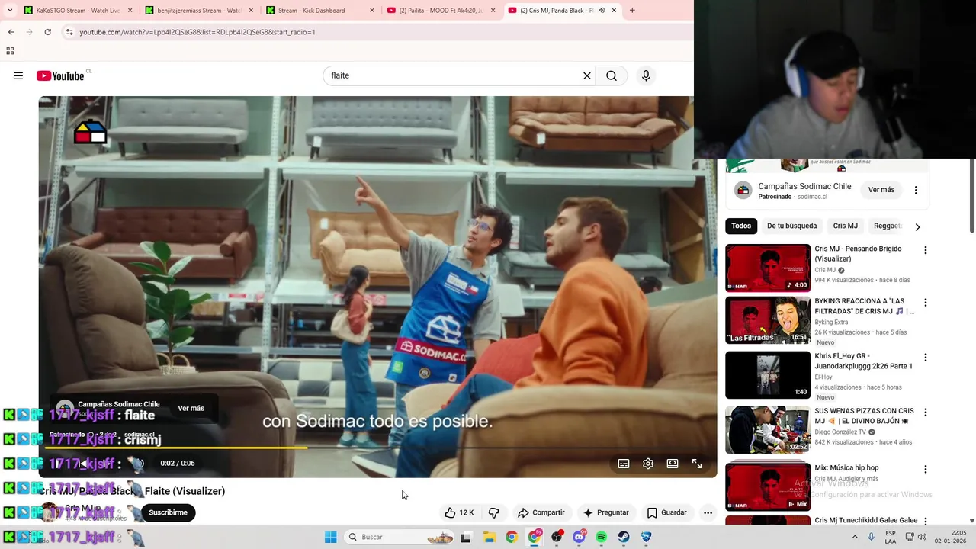Open OBS Studio from the taskbar

557,537
